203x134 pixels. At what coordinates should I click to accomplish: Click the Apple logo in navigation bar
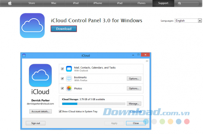10,3
